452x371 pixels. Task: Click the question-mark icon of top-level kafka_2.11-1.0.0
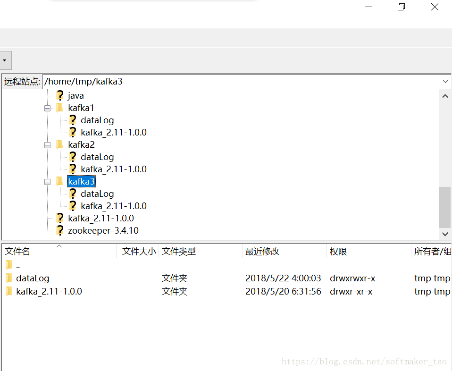tap(60, 218)
